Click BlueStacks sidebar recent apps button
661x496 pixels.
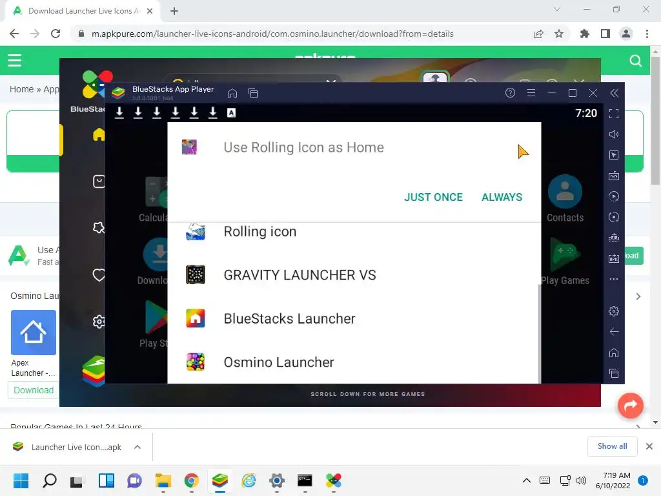tap(614, 373)
